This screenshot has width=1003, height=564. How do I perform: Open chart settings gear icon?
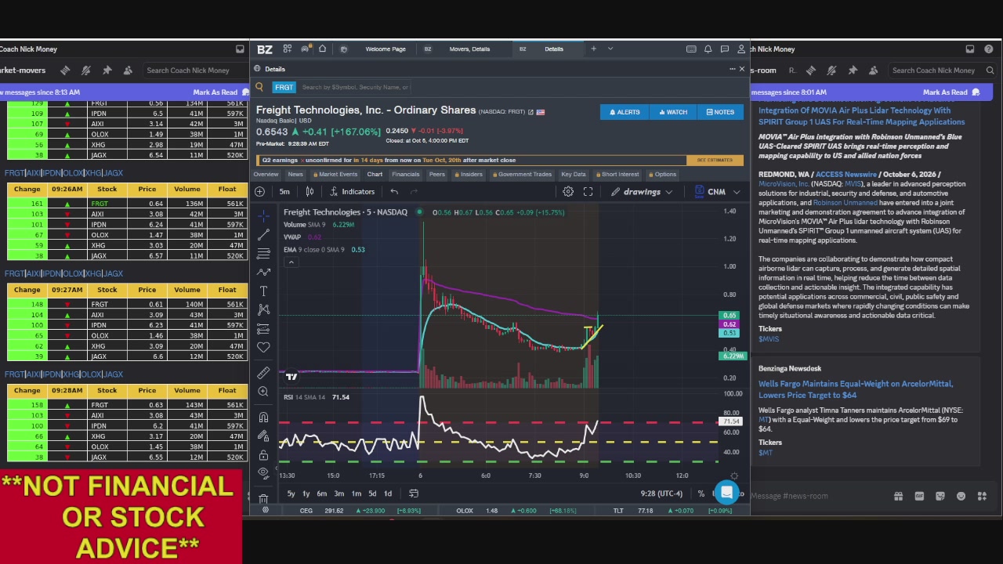pos(568,192)
